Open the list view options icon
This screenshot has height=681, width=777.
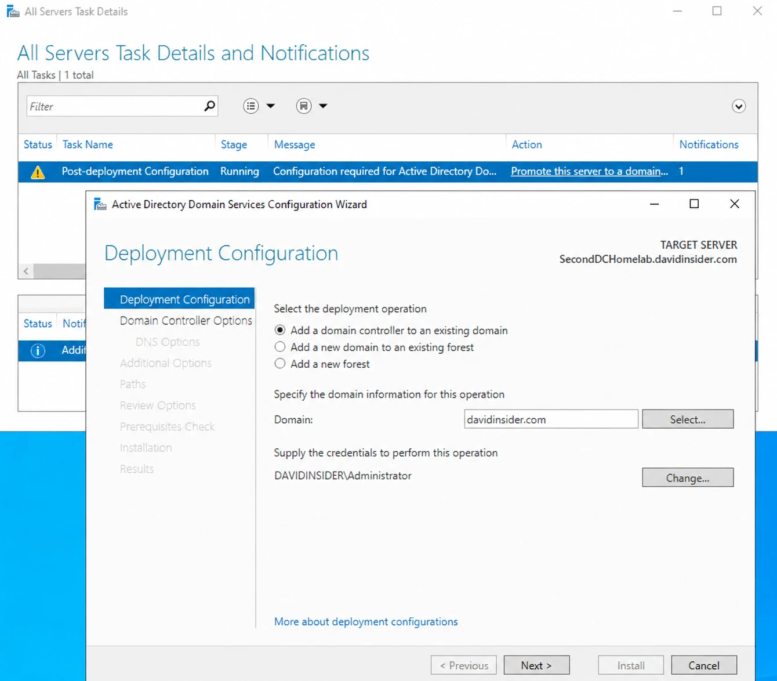tap(251, 106)
